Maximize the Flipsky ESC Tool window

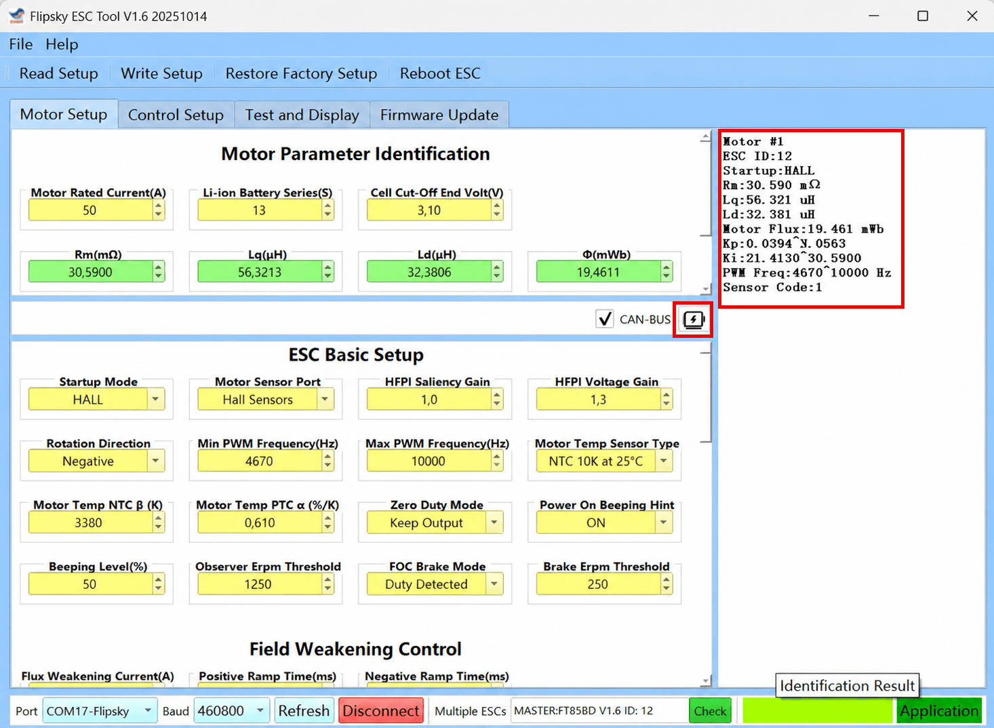(x=923, y=16)
